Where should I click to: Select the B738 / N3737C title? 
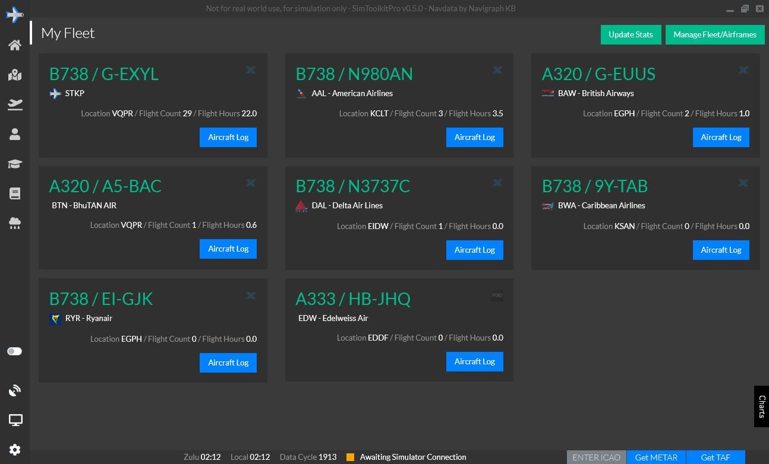click(x=353, y=186)
